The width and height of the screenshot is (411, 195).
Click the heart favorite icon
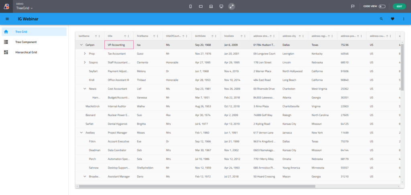point(393,19)
